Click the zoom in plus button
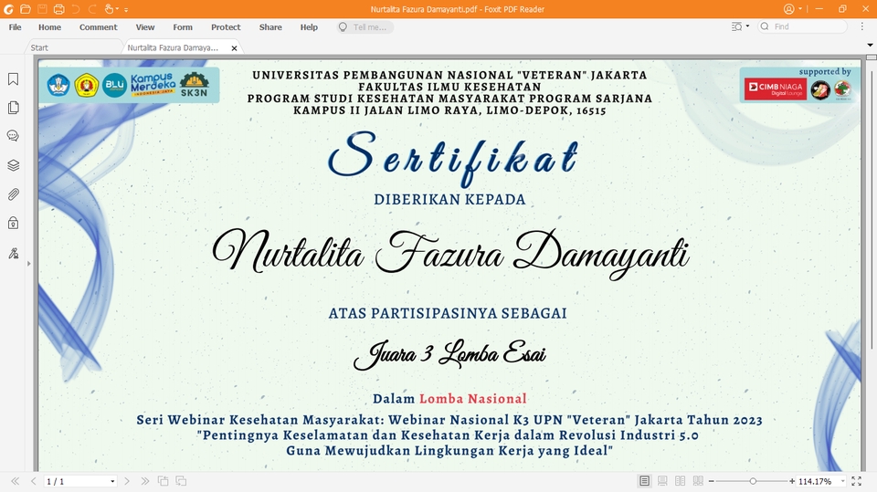 coord(792,481)
